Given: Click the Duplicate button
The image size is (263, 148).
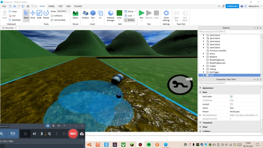Looking at the screenshot, I should pyautogui.click(x=14, y=20).
